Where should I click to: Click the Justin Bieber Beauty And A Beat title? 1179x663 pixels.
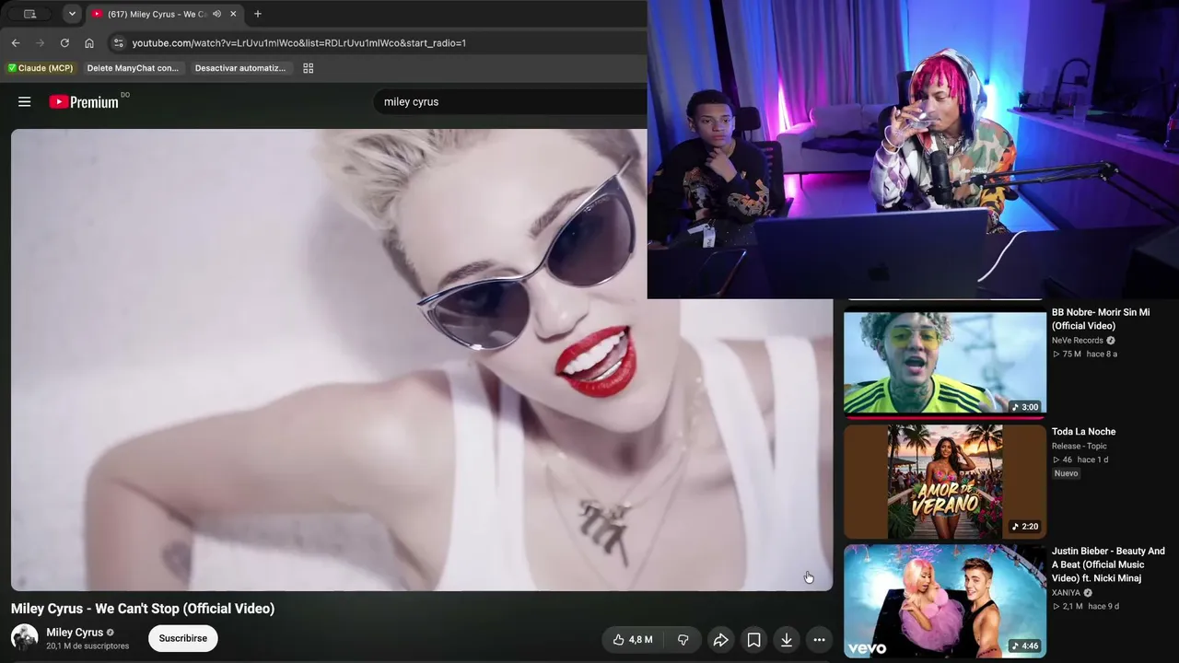(1108, 564)
